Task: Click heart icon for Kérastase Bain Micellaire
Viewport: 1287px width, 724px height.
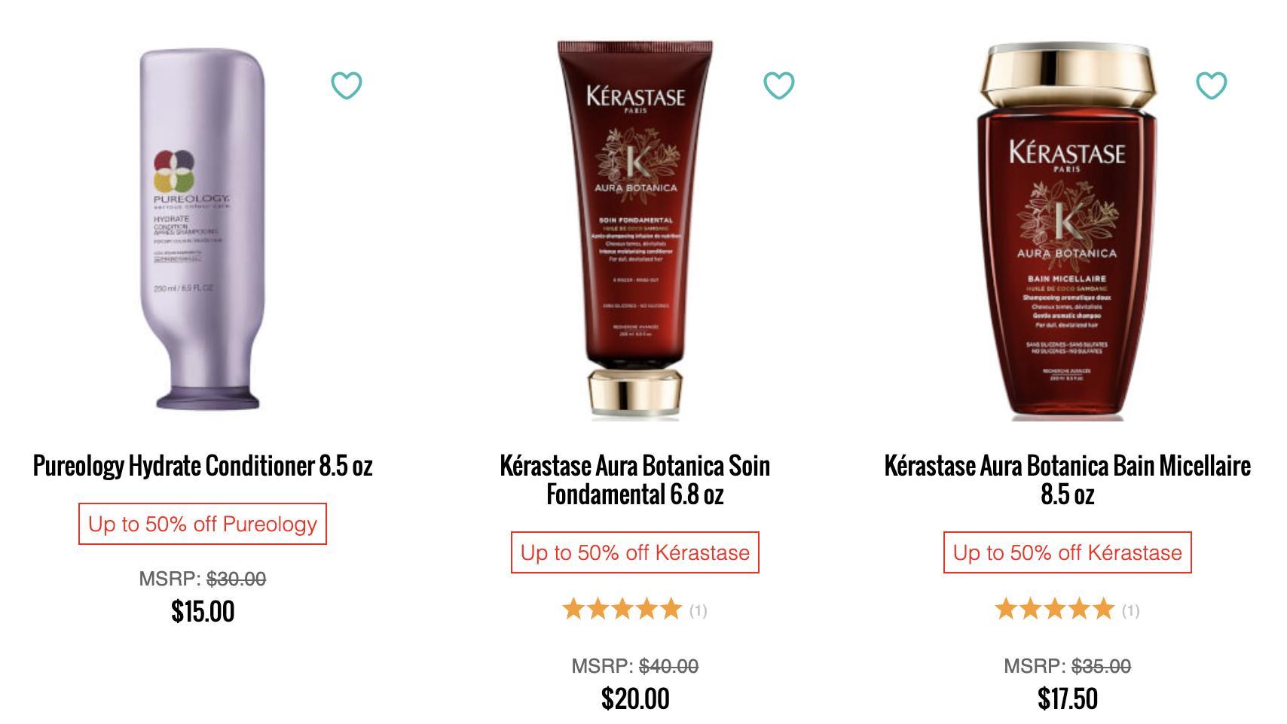Action: coord(1212,85)
